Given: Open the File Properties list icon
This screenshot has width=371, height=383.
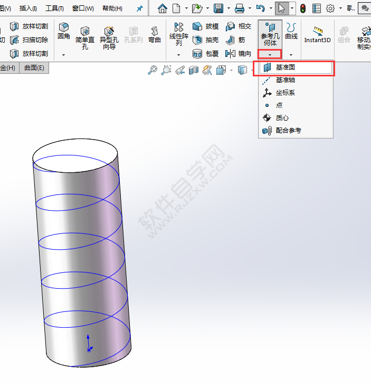Looking at the screenshot, I should 317,8.
